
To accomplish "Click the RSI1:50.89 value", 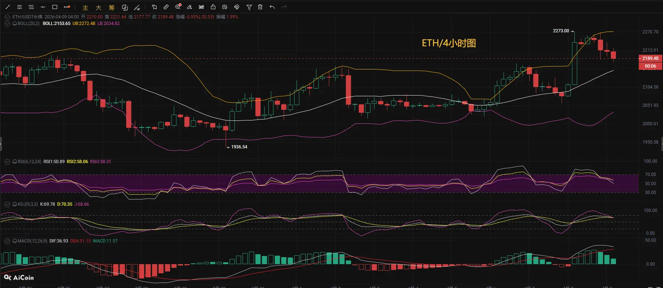I will (54, 162).
